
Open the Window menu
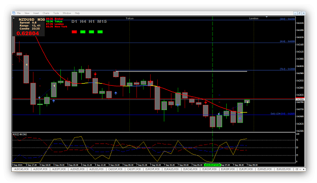click(x=67, y=13)
